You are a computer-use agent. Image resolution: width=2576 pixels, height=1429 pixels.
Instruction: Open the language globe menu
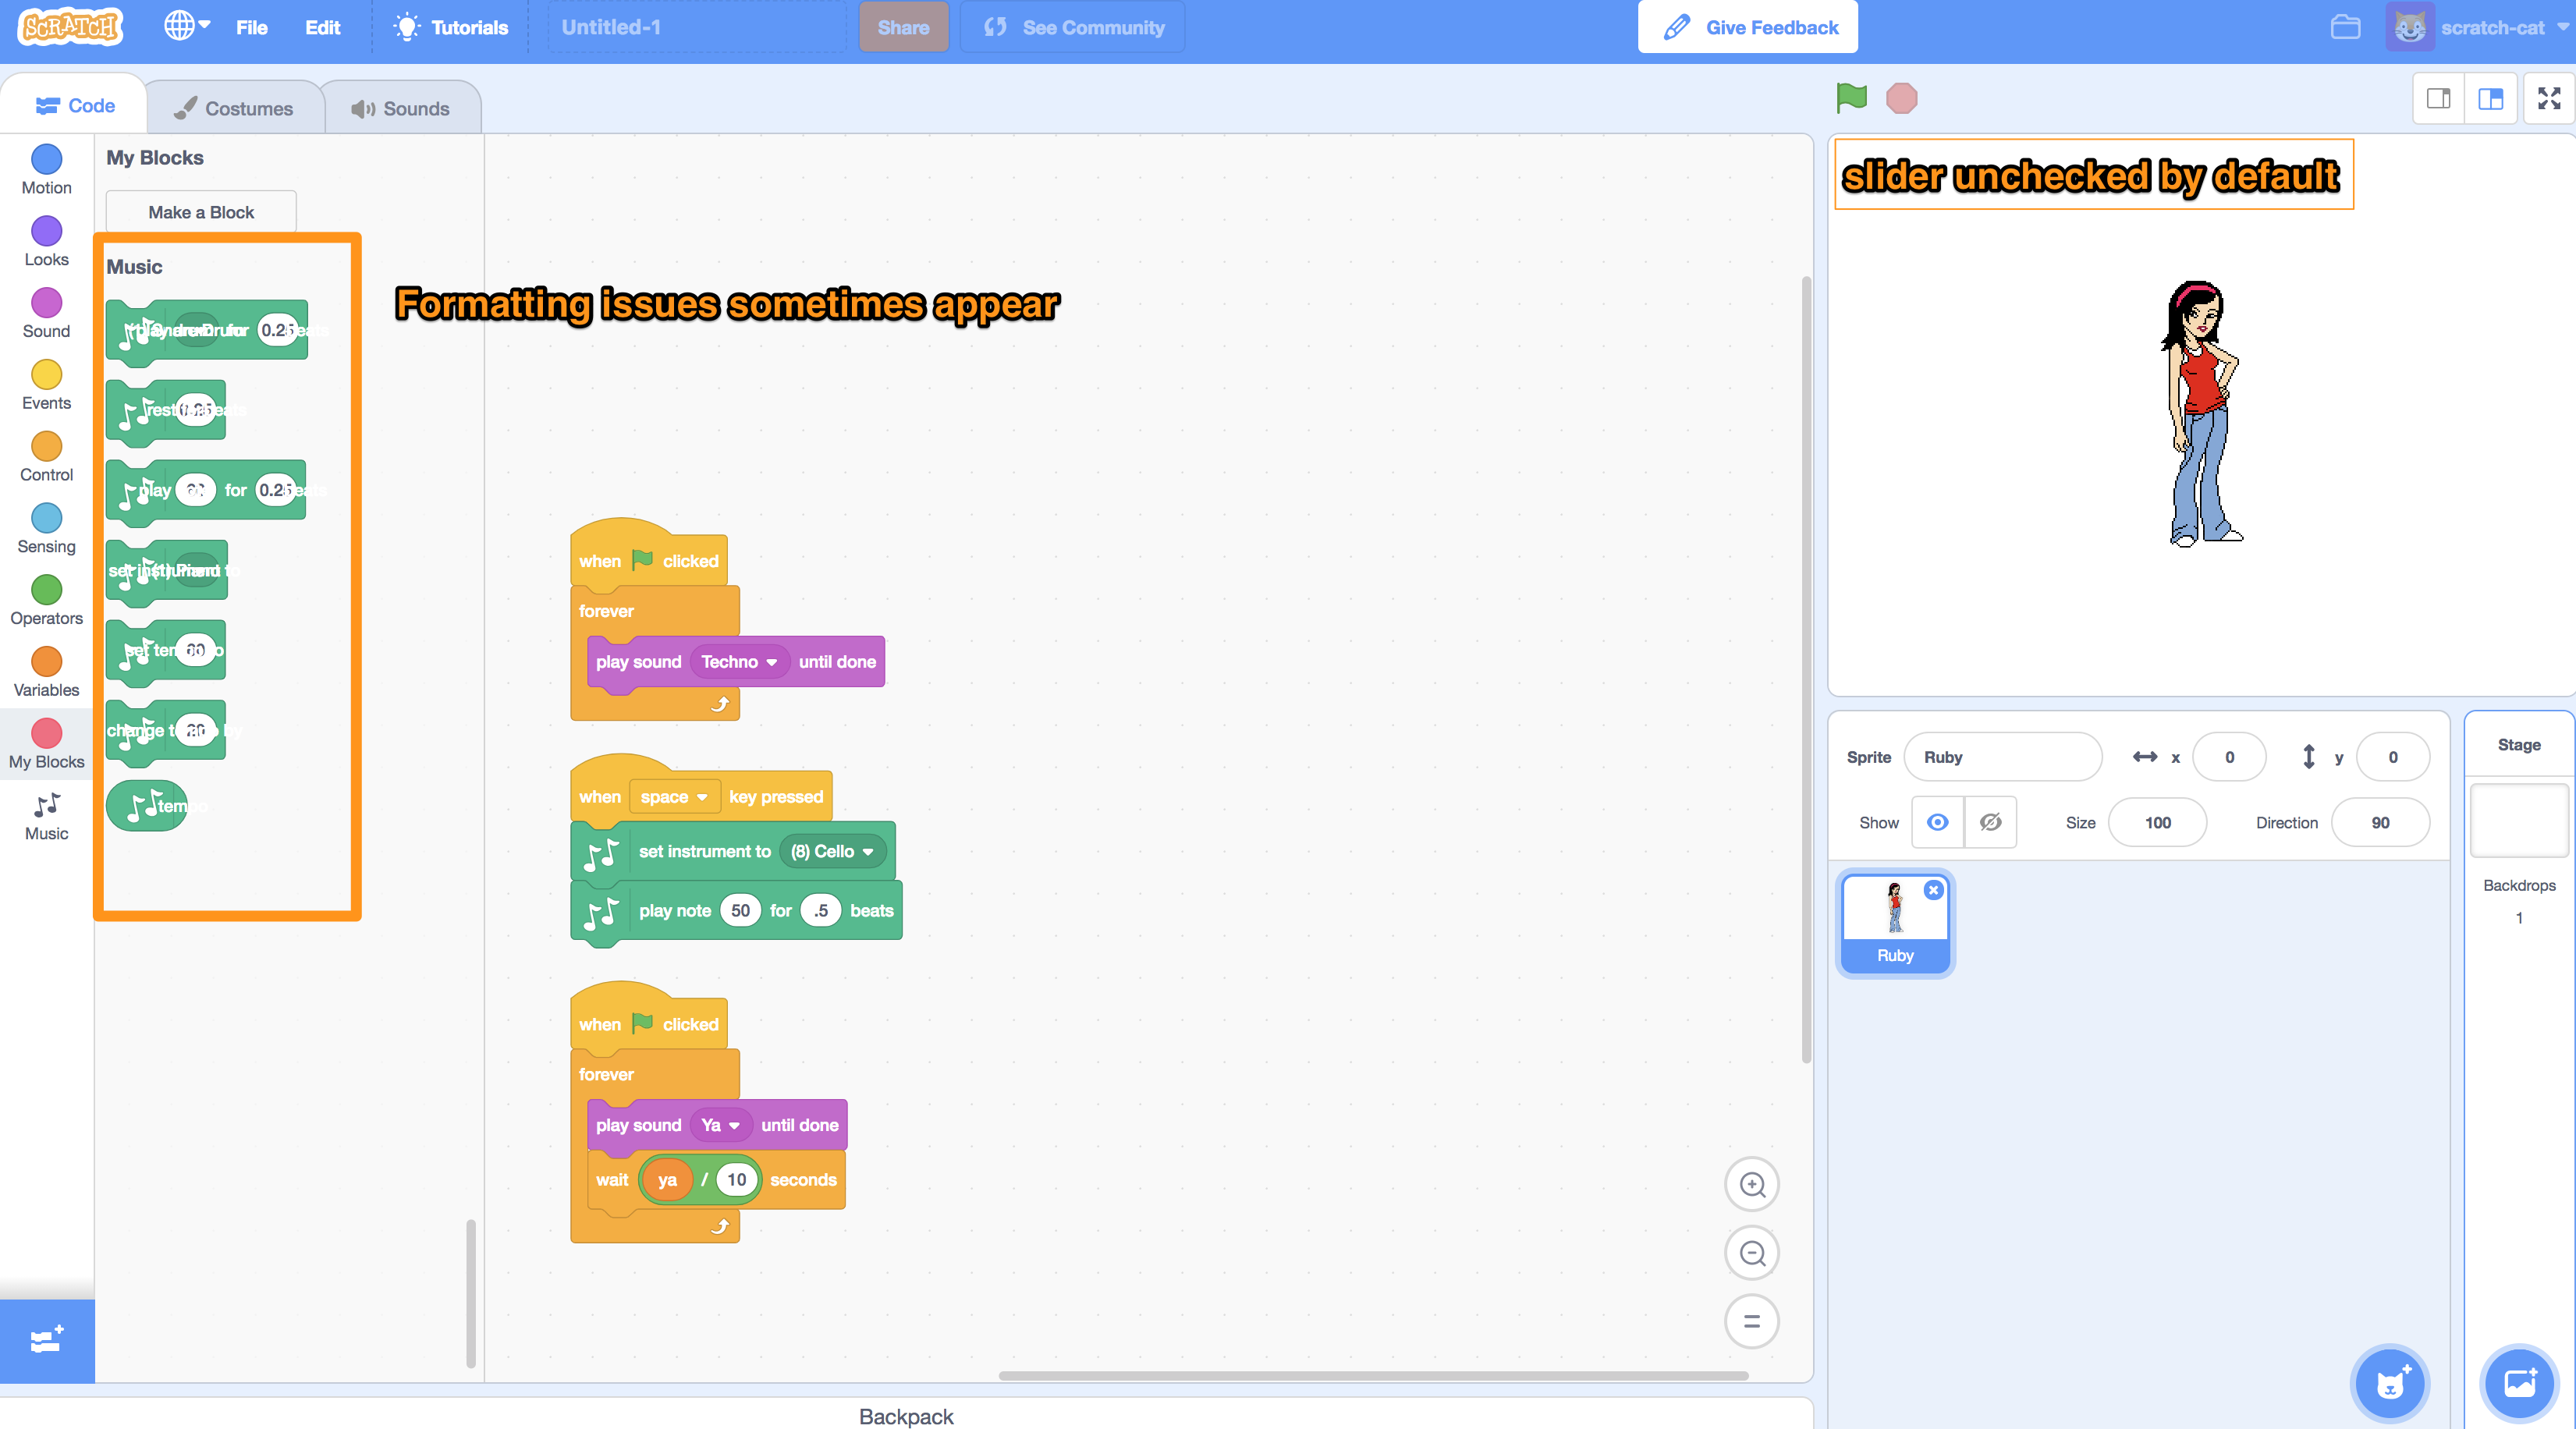187,26
